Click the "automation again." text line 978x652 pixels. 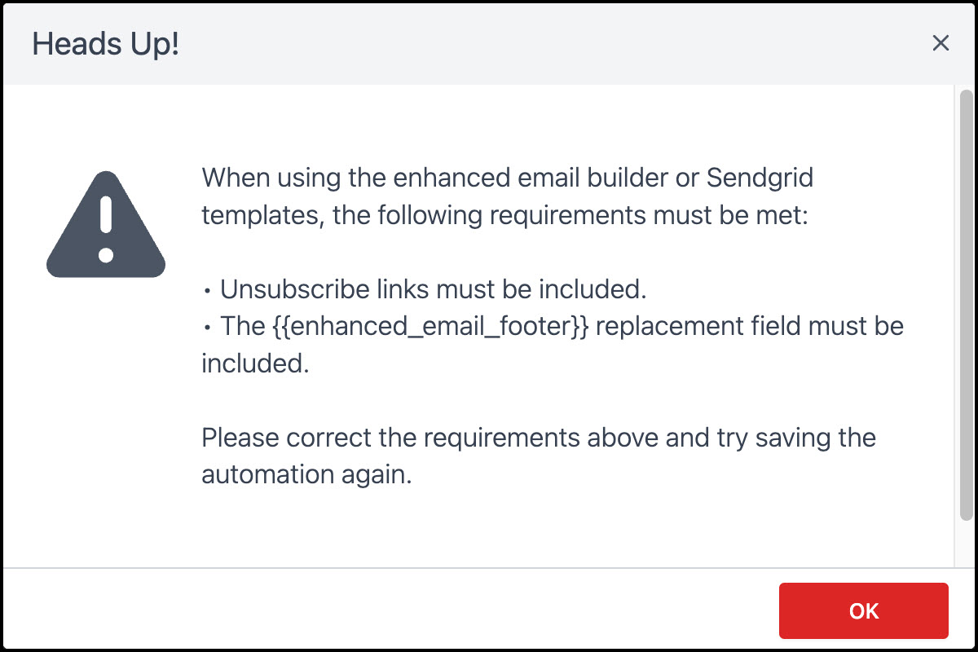pos(307,475)
